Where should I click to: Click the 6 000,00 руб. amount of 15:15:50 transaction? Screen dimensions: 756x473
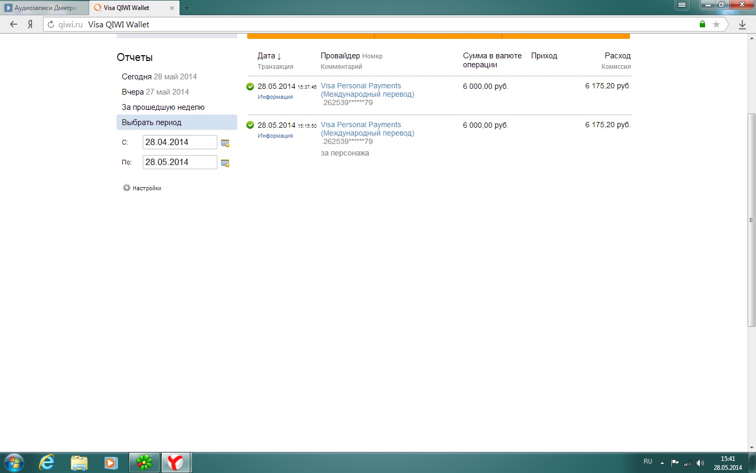[486, 125]
